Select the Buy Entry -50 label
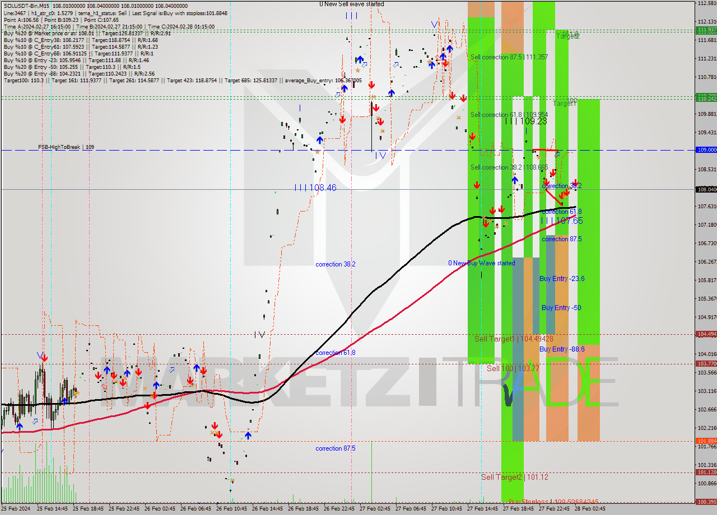This screenshot has height=515, width=717. click(561, 308)
